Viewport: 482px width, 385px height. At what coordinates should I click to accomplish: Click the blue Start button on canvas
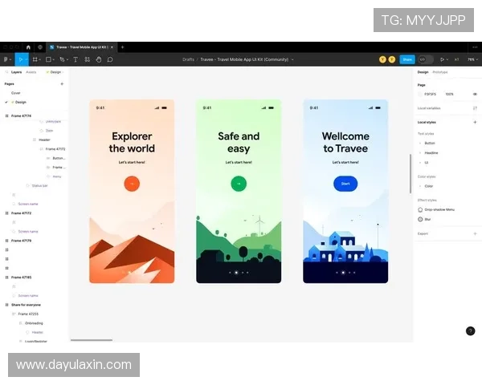pos(345,184)
